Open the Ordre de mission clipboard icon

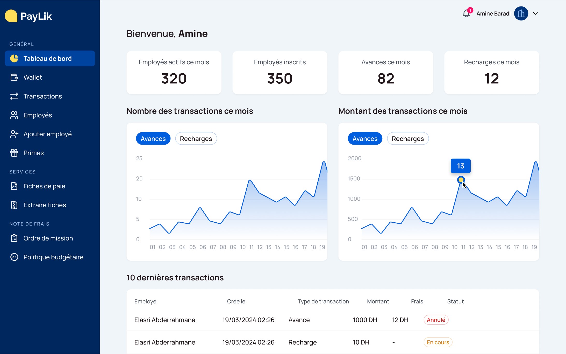(14, 238)
